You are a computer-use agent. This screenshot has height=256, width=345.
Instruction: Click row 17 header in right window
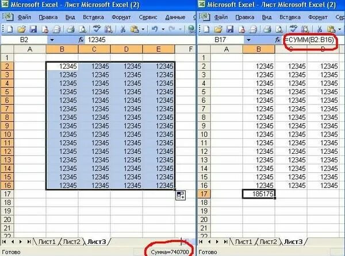[x=204, y=194]
